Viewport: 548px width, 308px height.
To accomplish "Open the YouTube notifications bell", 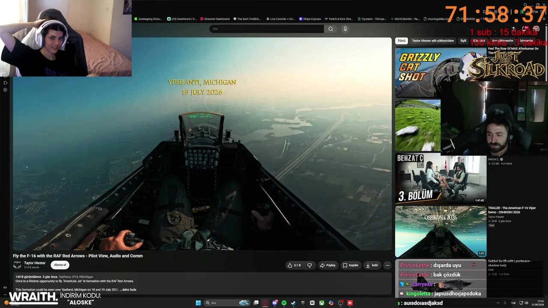I will click(x=525, y=29).
